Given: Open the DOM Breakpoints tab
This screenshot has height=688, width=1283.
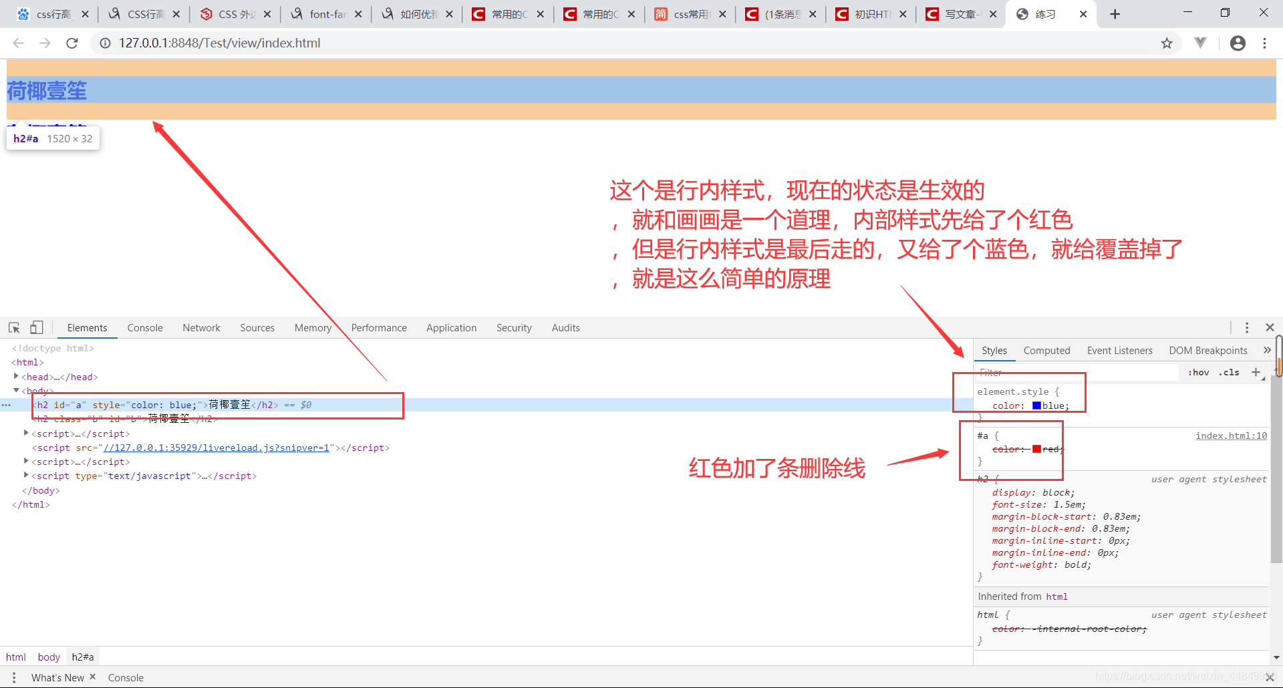Looking at the screenshot, I should (1208, 350).
